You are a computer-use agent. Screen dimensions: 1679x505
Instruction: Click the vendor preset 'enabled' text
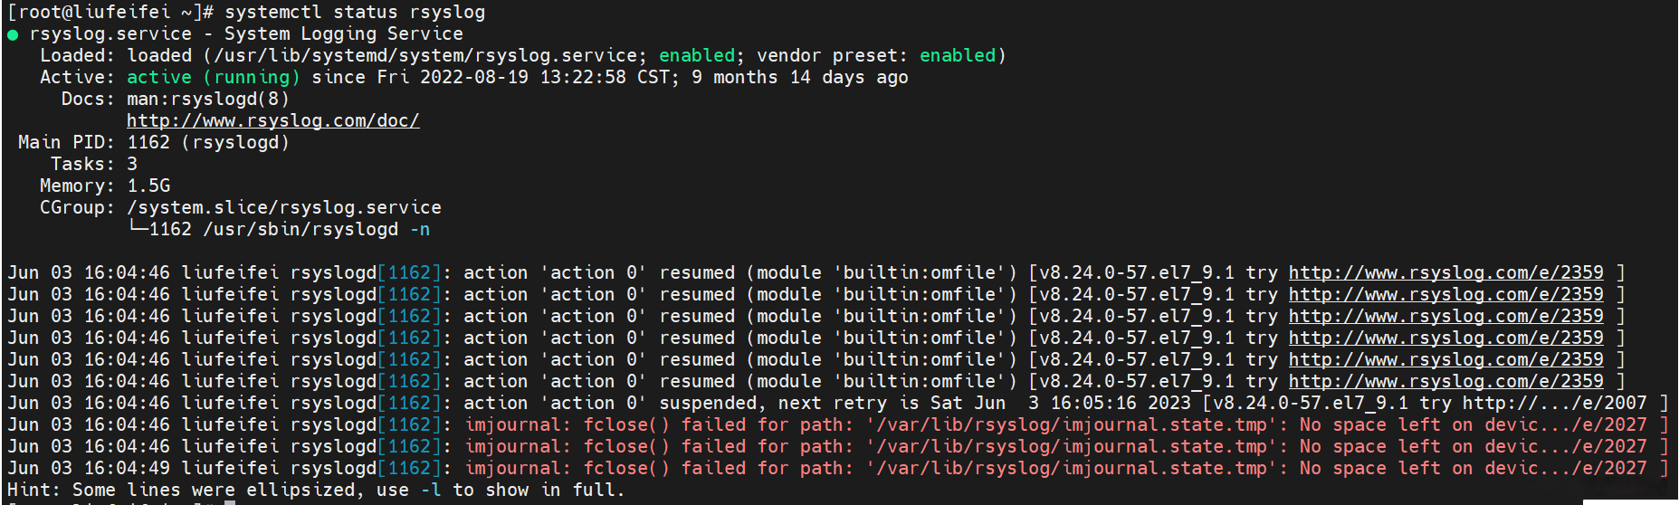pos(957,55)
